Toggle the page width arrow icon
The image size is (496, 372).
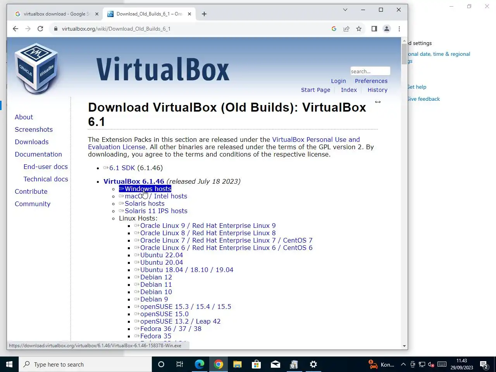coord(378,102)
